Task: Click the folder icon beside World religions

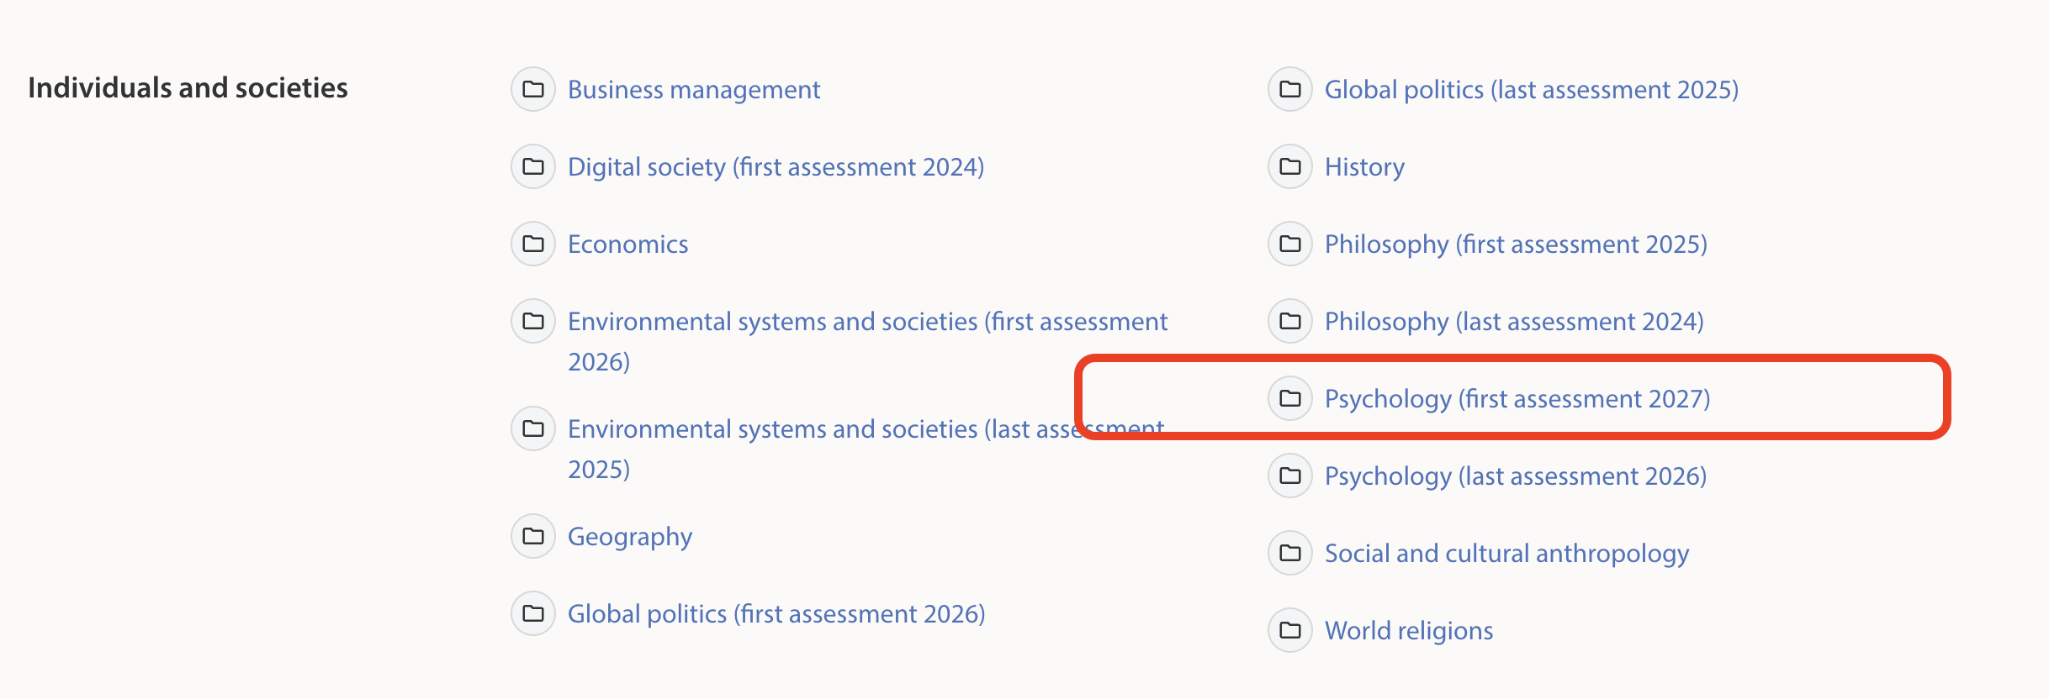Action: point(1290,630)
